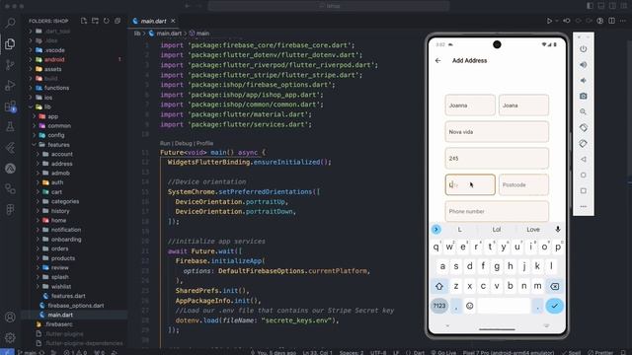
Task: Go back from Add Address screen
Action: point(438,61)
